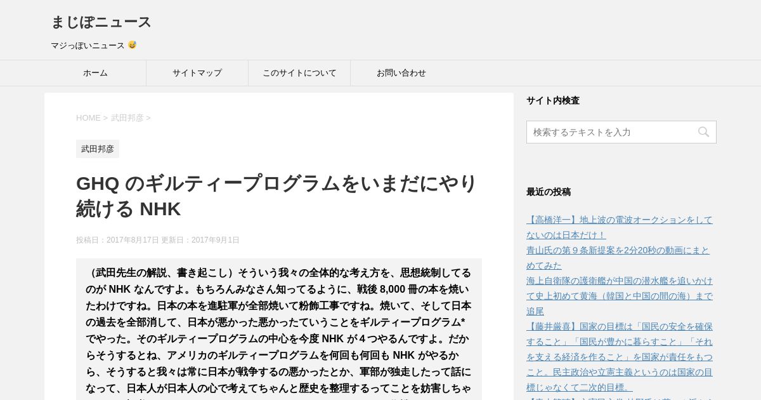Open the サイトマップ menu item
Screen dimensions: 761x400
coord(197,73)
